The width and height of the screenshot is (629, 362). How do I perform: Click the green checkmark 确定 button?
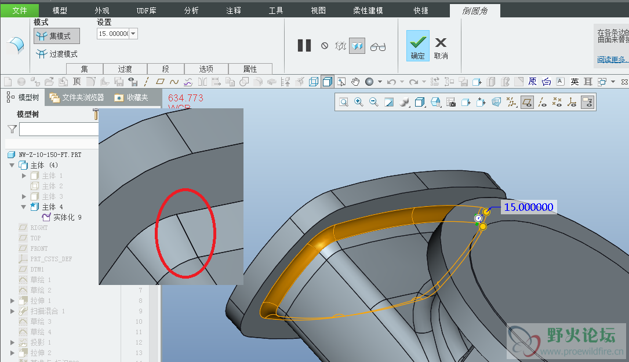[418, 46]
